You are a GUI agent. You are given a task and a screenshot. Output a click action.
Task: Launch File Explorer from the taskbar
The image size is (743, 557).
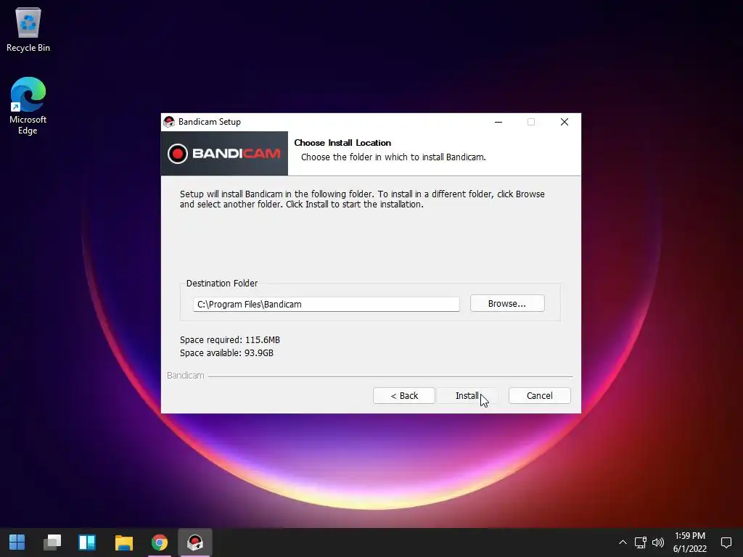(x=123, y=542)
